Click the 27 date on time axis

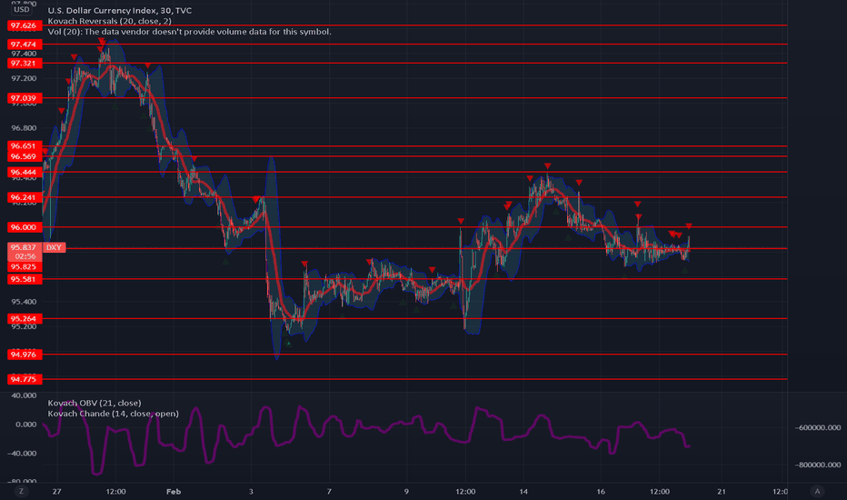56,491
